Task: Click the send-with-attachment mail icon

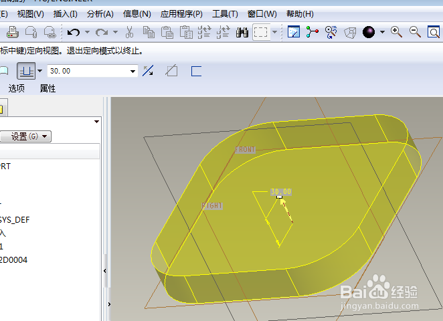Action: tap(31, 32)
